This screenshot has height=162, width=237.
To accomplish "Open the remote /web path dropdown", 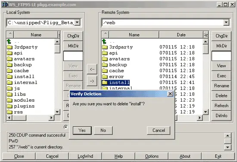I will point(226,22).
